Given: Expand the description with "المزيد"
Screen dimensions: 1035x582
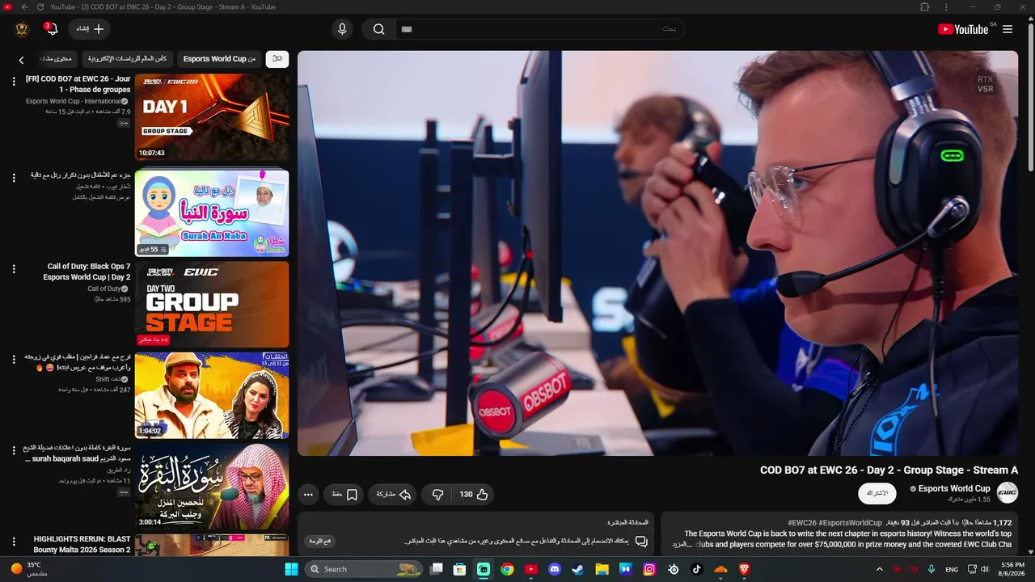Looking at the screenshot, I should (684, 545).
